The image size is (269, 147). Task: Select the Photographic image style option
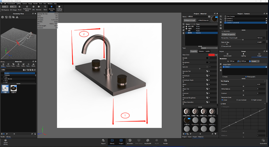(246, 77)
